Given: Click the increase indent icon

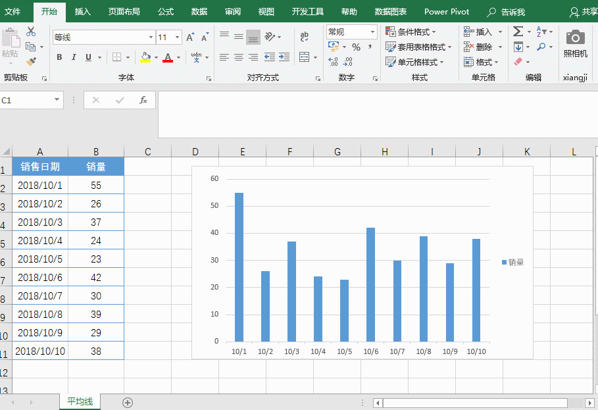Looking at the screenshot, I should [x=284, y=57].
